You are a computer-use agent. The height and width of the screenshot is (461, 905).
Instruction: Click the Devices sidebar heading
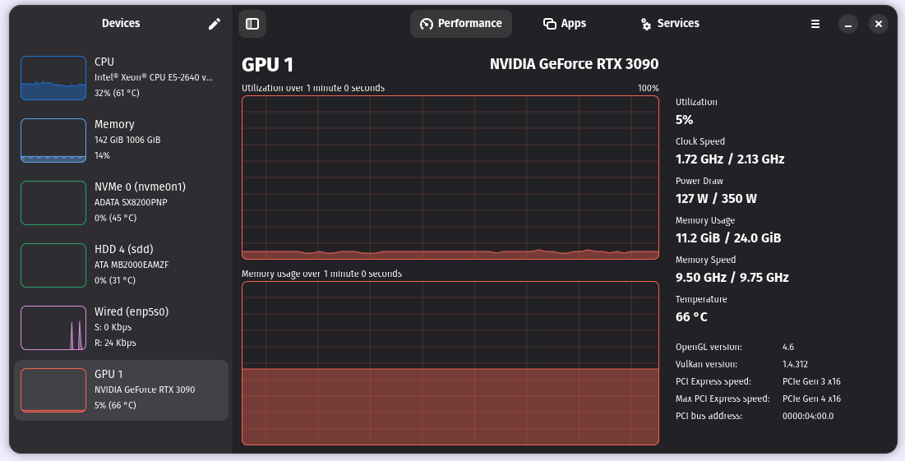point(121,24)
